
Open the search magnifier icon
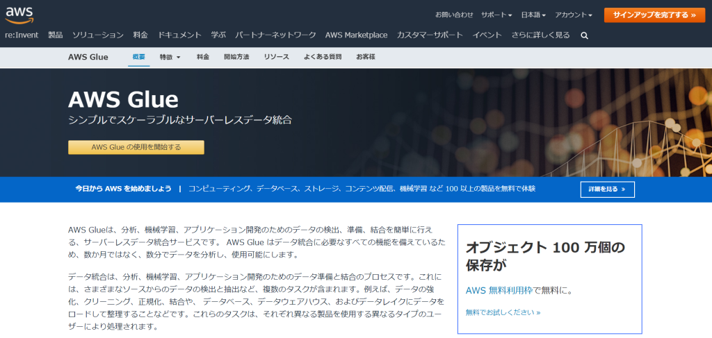tap(584, 35)
